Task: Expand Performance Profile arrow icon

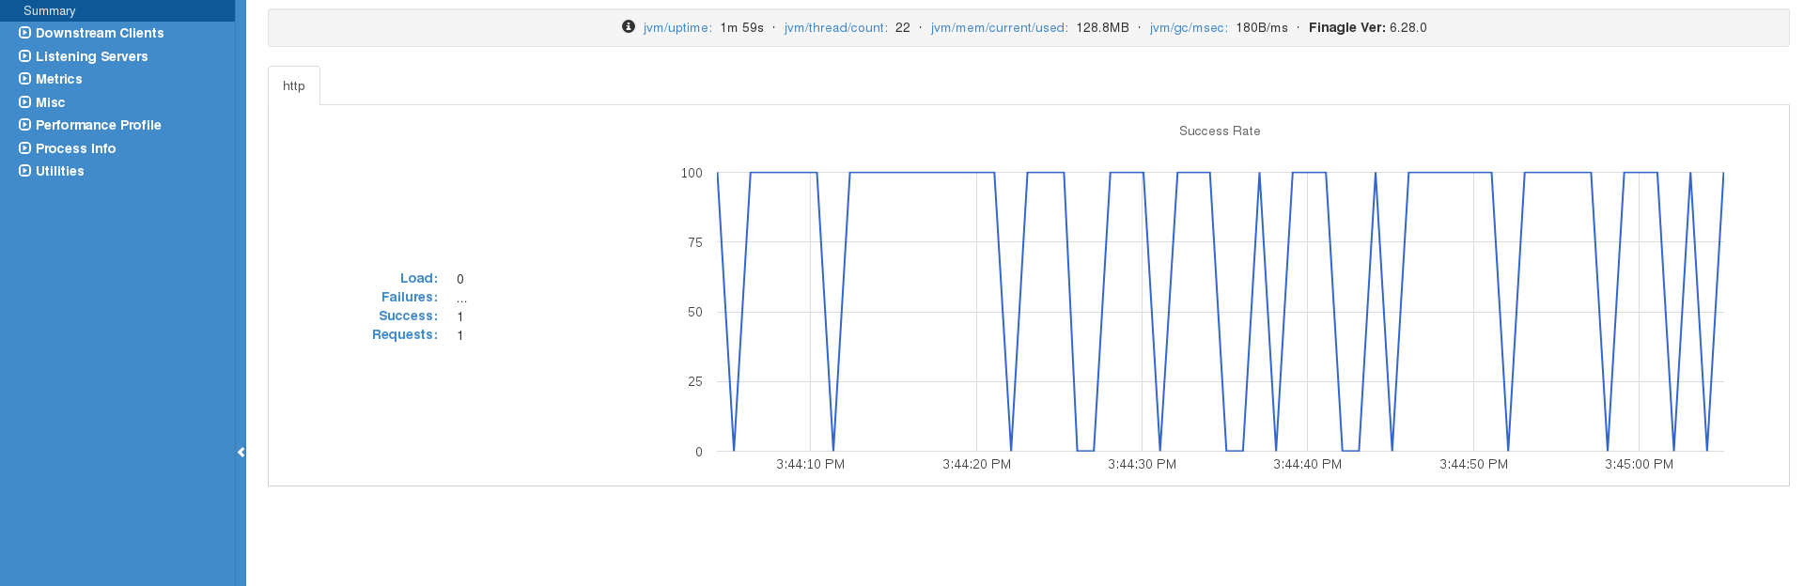Action: pyautogui.click(x=25, y=125)
